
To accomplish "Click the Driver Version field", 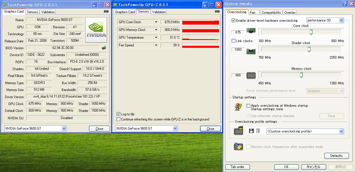I will (x=67, y=97).
